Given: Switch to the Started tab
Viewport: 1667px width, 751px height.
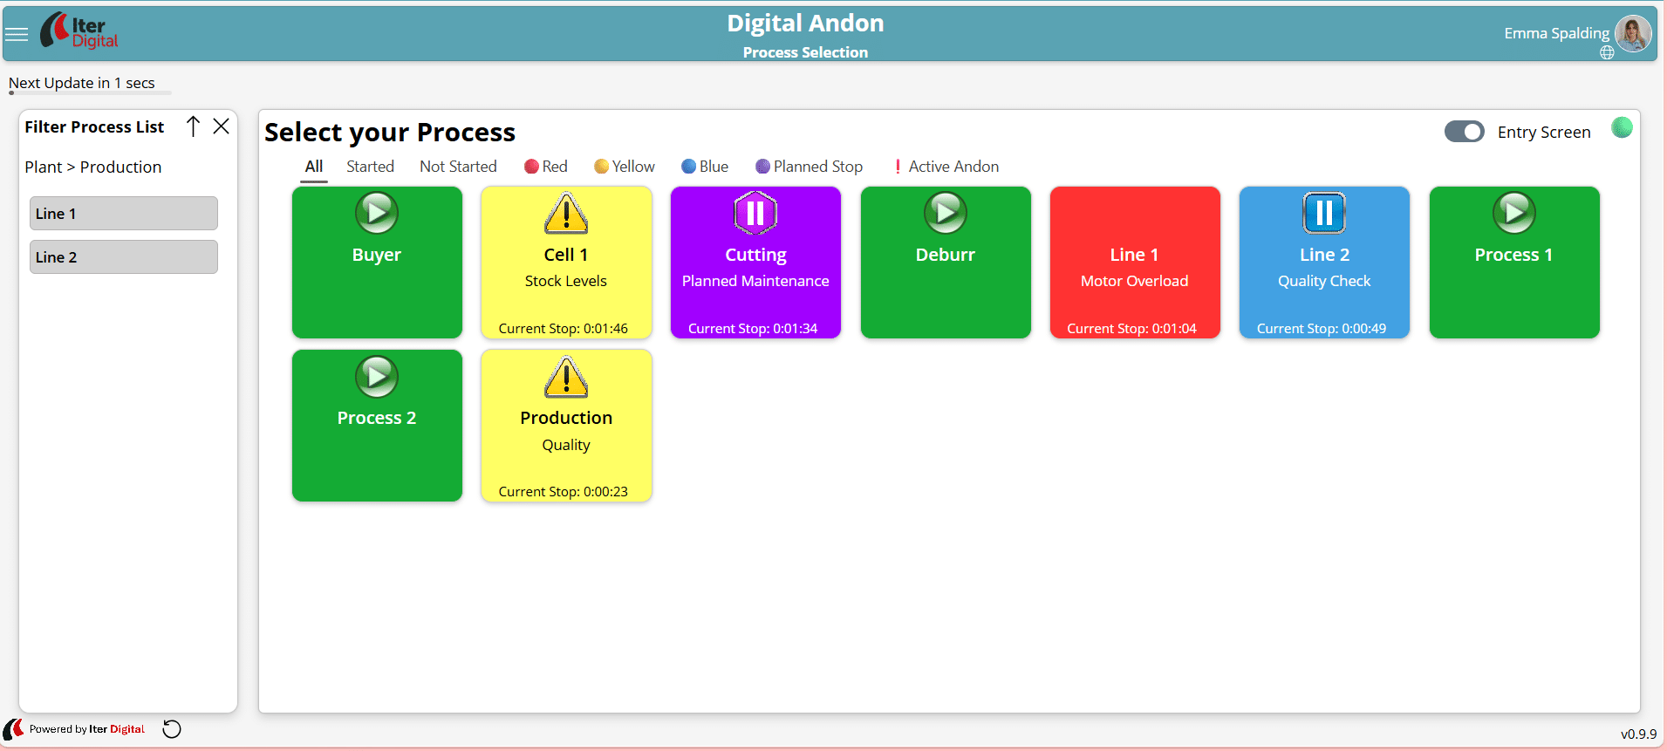Looking at the screenshot, I should [x=370, y=167].
